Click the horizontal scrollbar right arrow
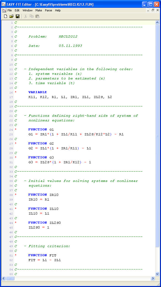The image size is (161, 287). point(153,278)
